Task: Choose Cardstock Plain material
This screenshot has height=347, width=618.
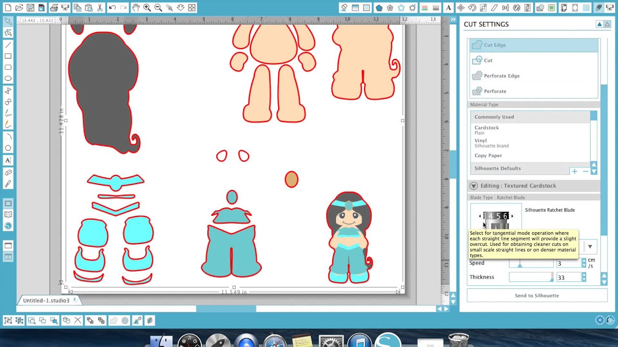Action: pyautogui.click(x=530, y=130)
